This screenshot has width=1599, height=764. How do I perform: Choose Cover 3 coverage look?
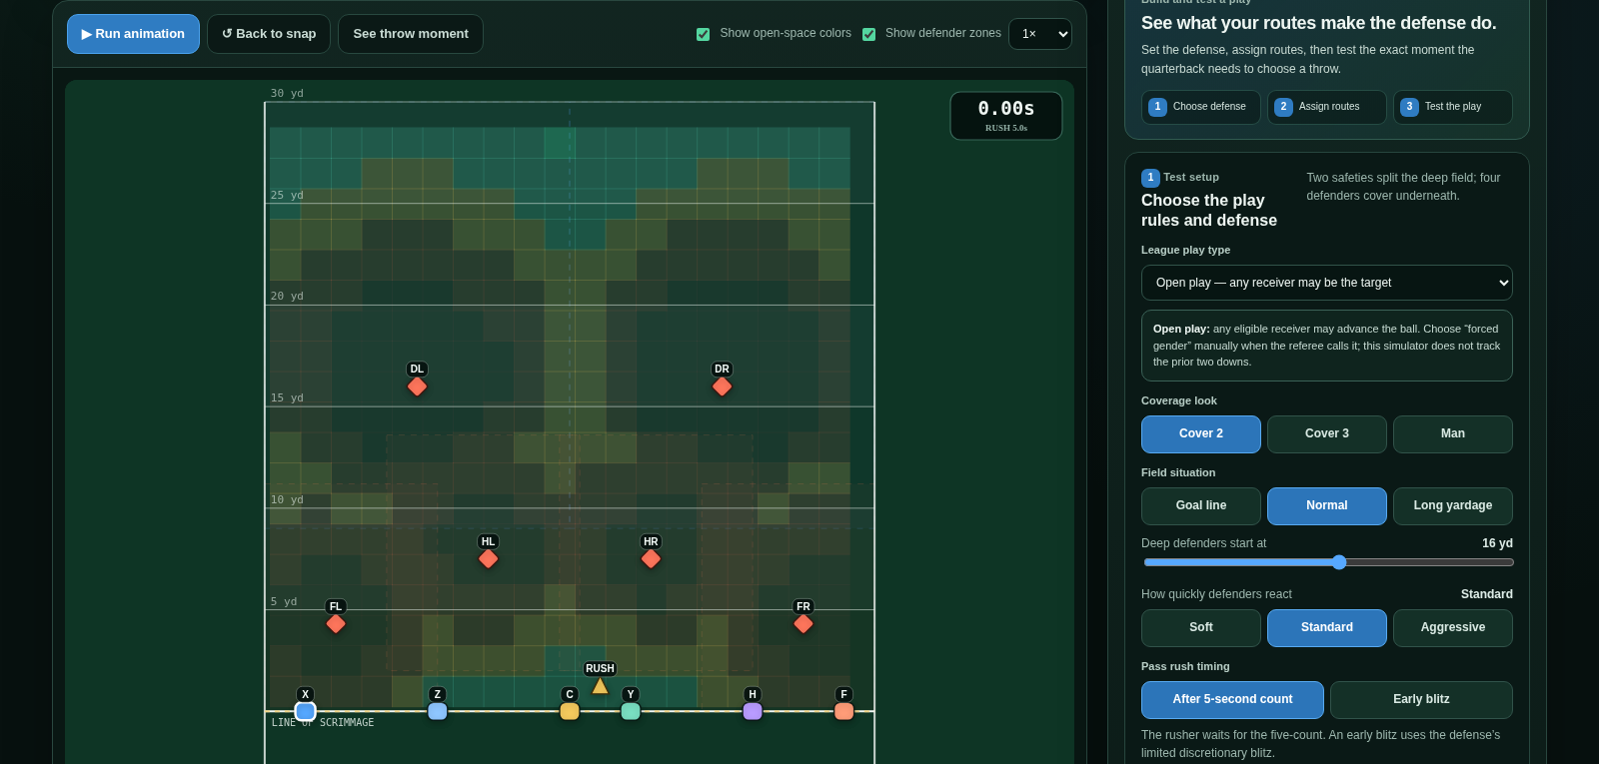point(1327,434)
